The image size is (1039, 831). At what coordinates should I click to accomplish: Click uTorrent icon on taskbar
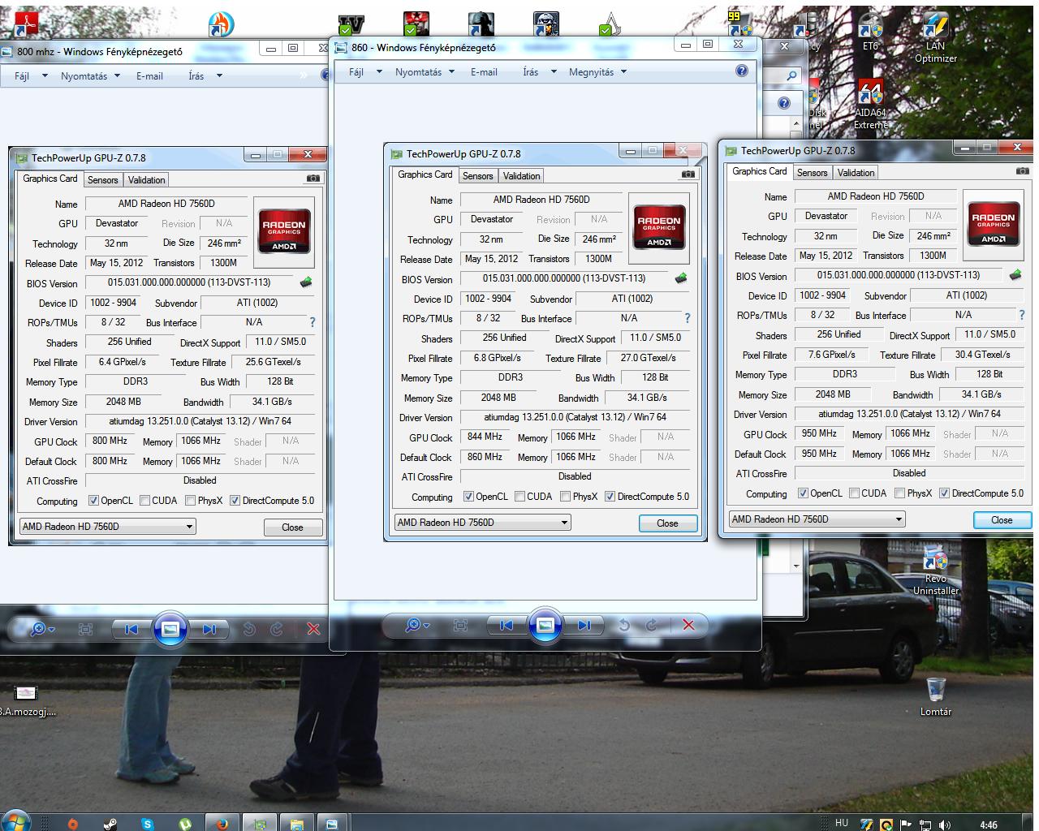[x=185, y=824]
